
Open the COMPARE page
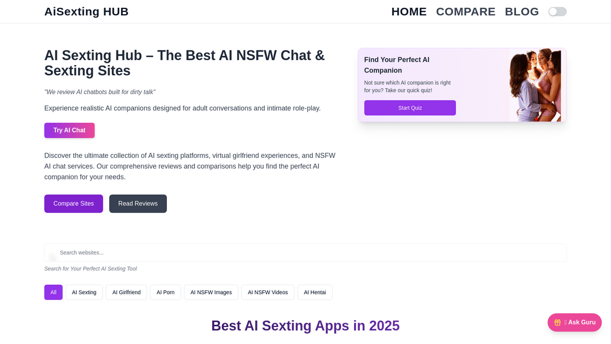point(466,12)
